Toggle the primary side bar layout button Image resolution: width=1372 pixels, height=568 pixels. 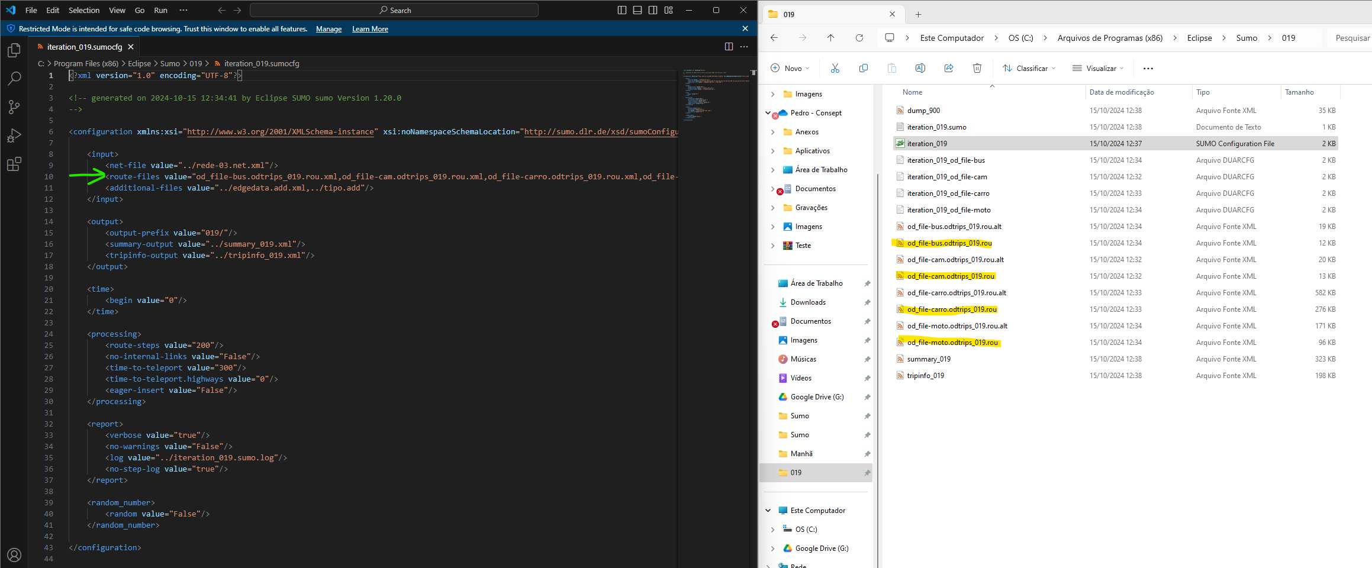(x=621, y=10)
